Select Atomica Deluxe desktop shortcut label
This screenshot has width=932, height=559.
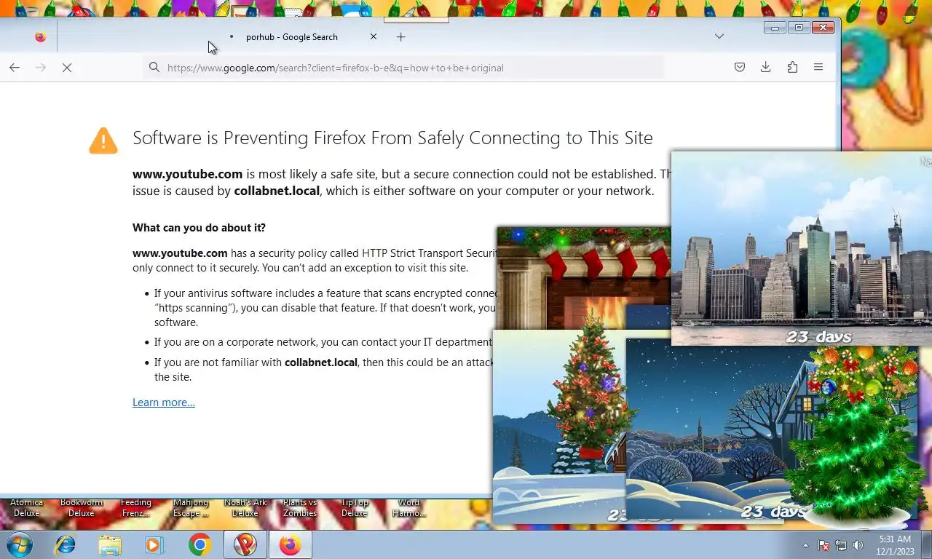[x=27, y=508]
